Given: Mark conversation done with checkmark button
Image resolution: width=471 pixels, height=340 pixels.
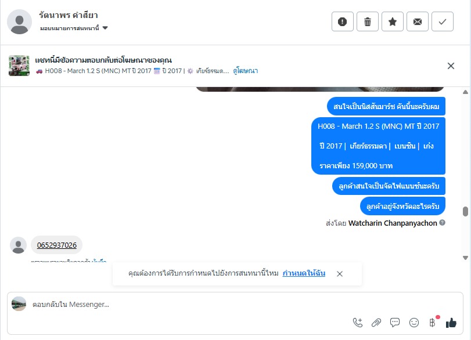Looking at the screenshot, I should click(x=442, y=21).
